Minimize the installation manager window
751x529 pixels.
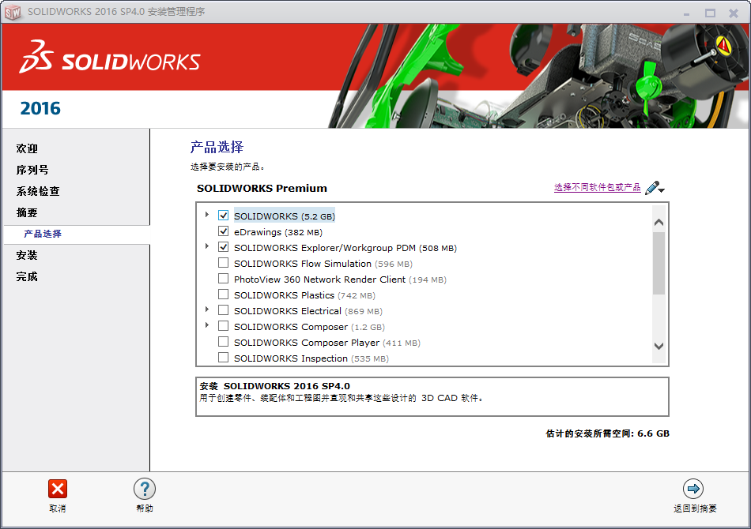pyautogui.click(x=686, y=13)
